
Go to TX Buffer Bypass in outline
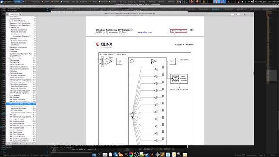[16, 73]
